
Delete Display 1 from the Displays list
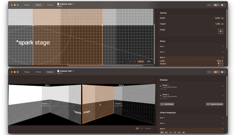coord(223,86)
